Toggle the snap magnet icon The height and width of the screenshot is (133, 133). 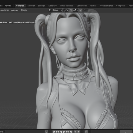[71, 10]
